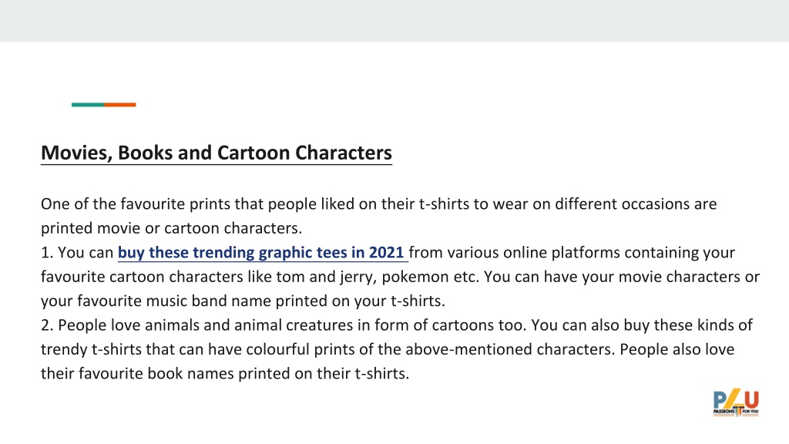Open the "buy these trending graphic tees in 2021" link
Viewport: 789px width, 444px height.
coord(262,252)
